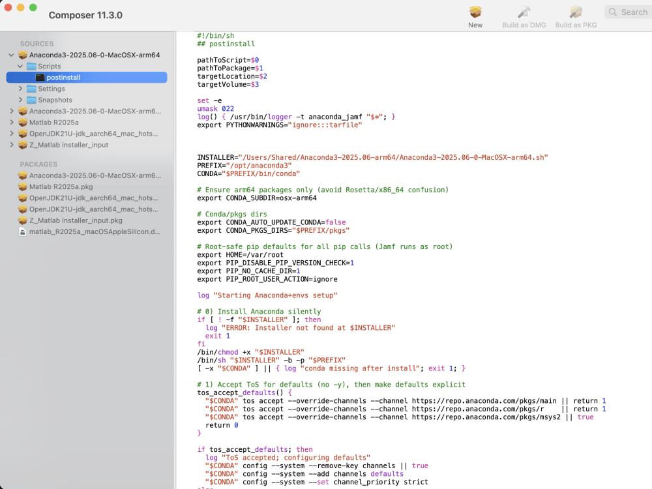The image size is (652, 489).
Task: Click the magnifying glass search icon
Action: coord(612,12)
